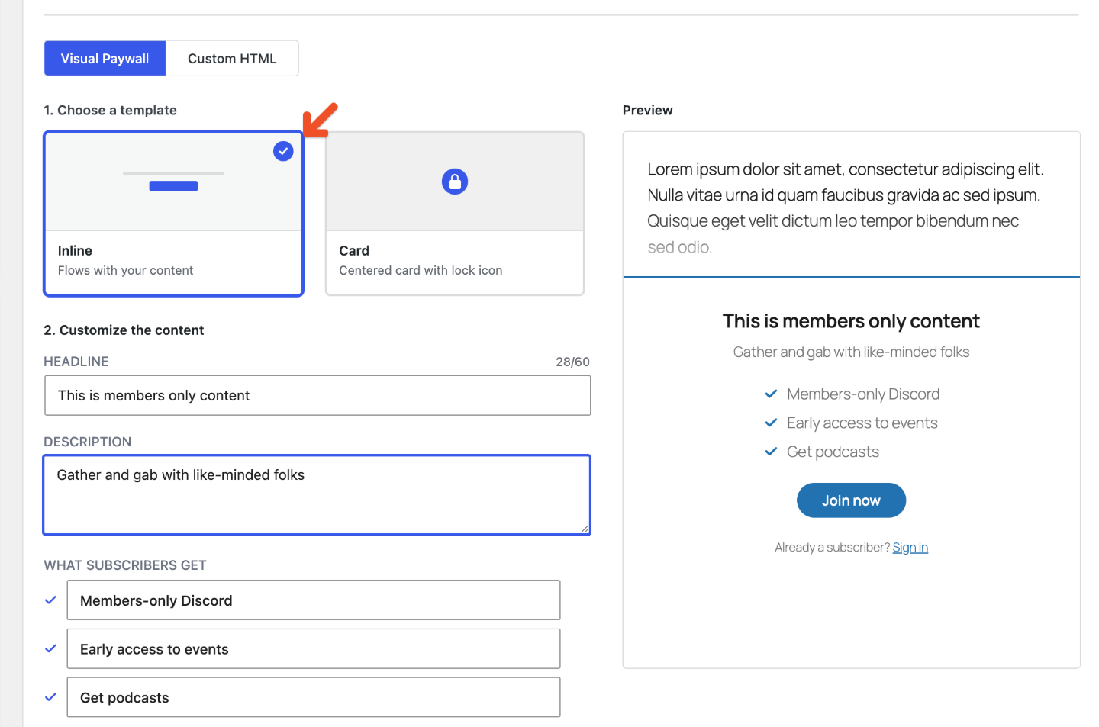
Task: Click checkmark icon beside Early access field
Action: click(x=50, y=649)
